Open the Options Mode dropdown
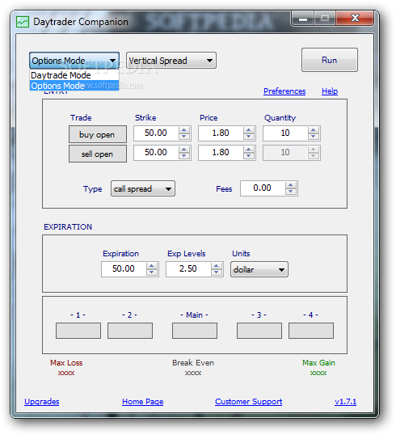Screen dimensions: 396x435 coord(74,60)
